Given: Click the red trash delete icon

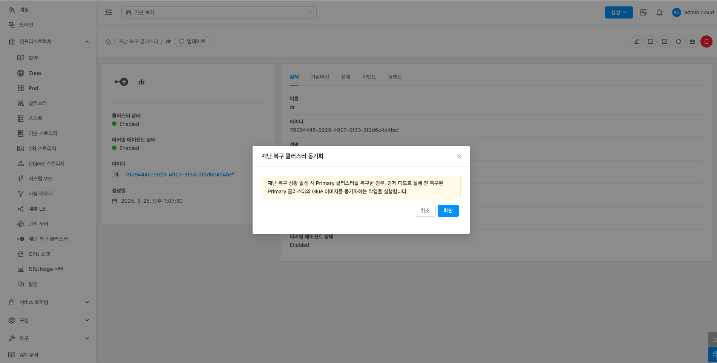Looking at the screenshot, I should (706, 41).
